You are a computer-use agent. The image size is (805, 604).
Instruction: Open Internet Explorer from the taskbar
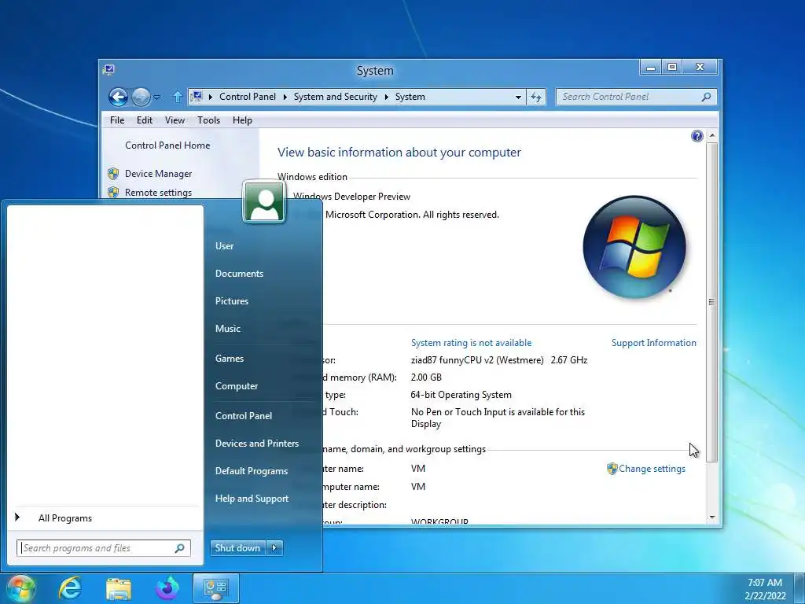(70, 588)
